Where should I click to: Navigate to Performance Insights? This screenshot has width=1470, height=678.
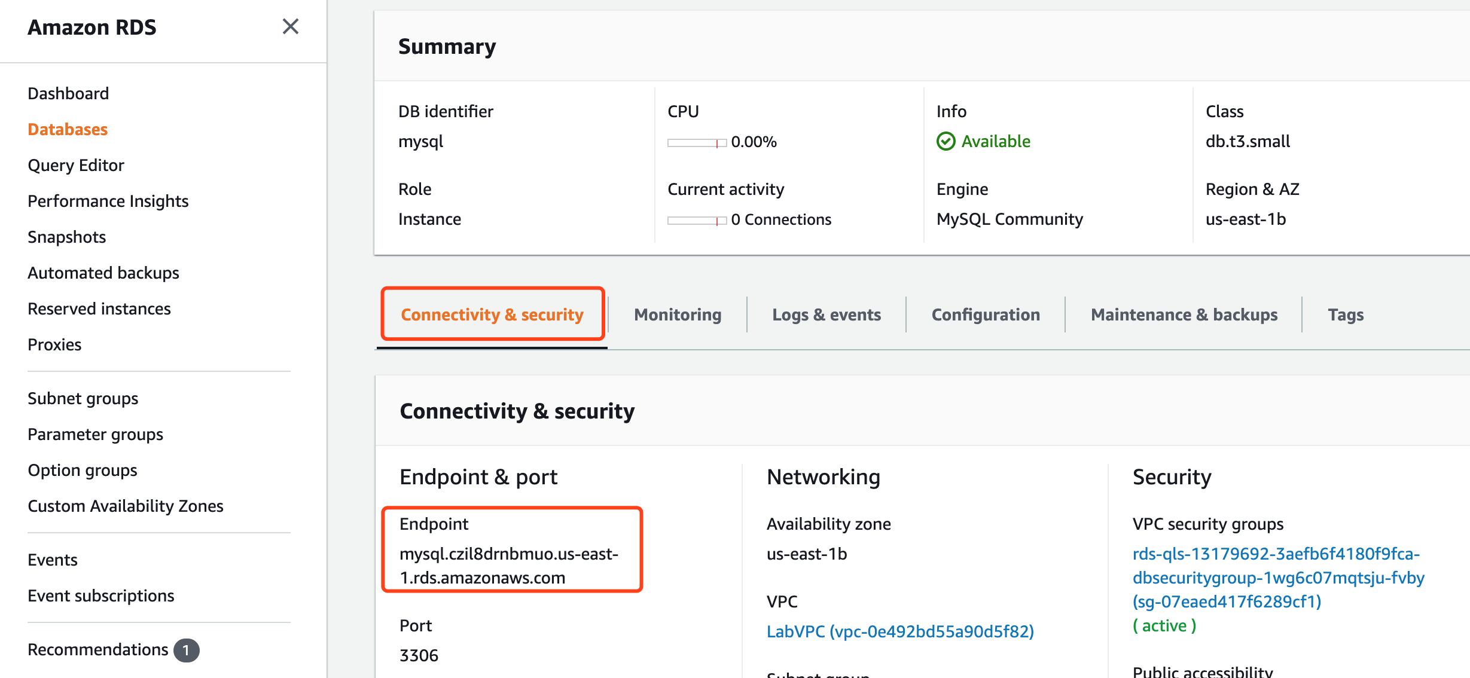click(x=108, y=201)
